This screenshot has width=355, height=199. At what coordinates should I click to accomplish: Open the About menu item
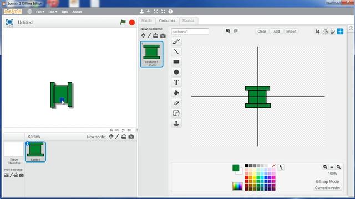pyautogui.click(x=77, y=12)
